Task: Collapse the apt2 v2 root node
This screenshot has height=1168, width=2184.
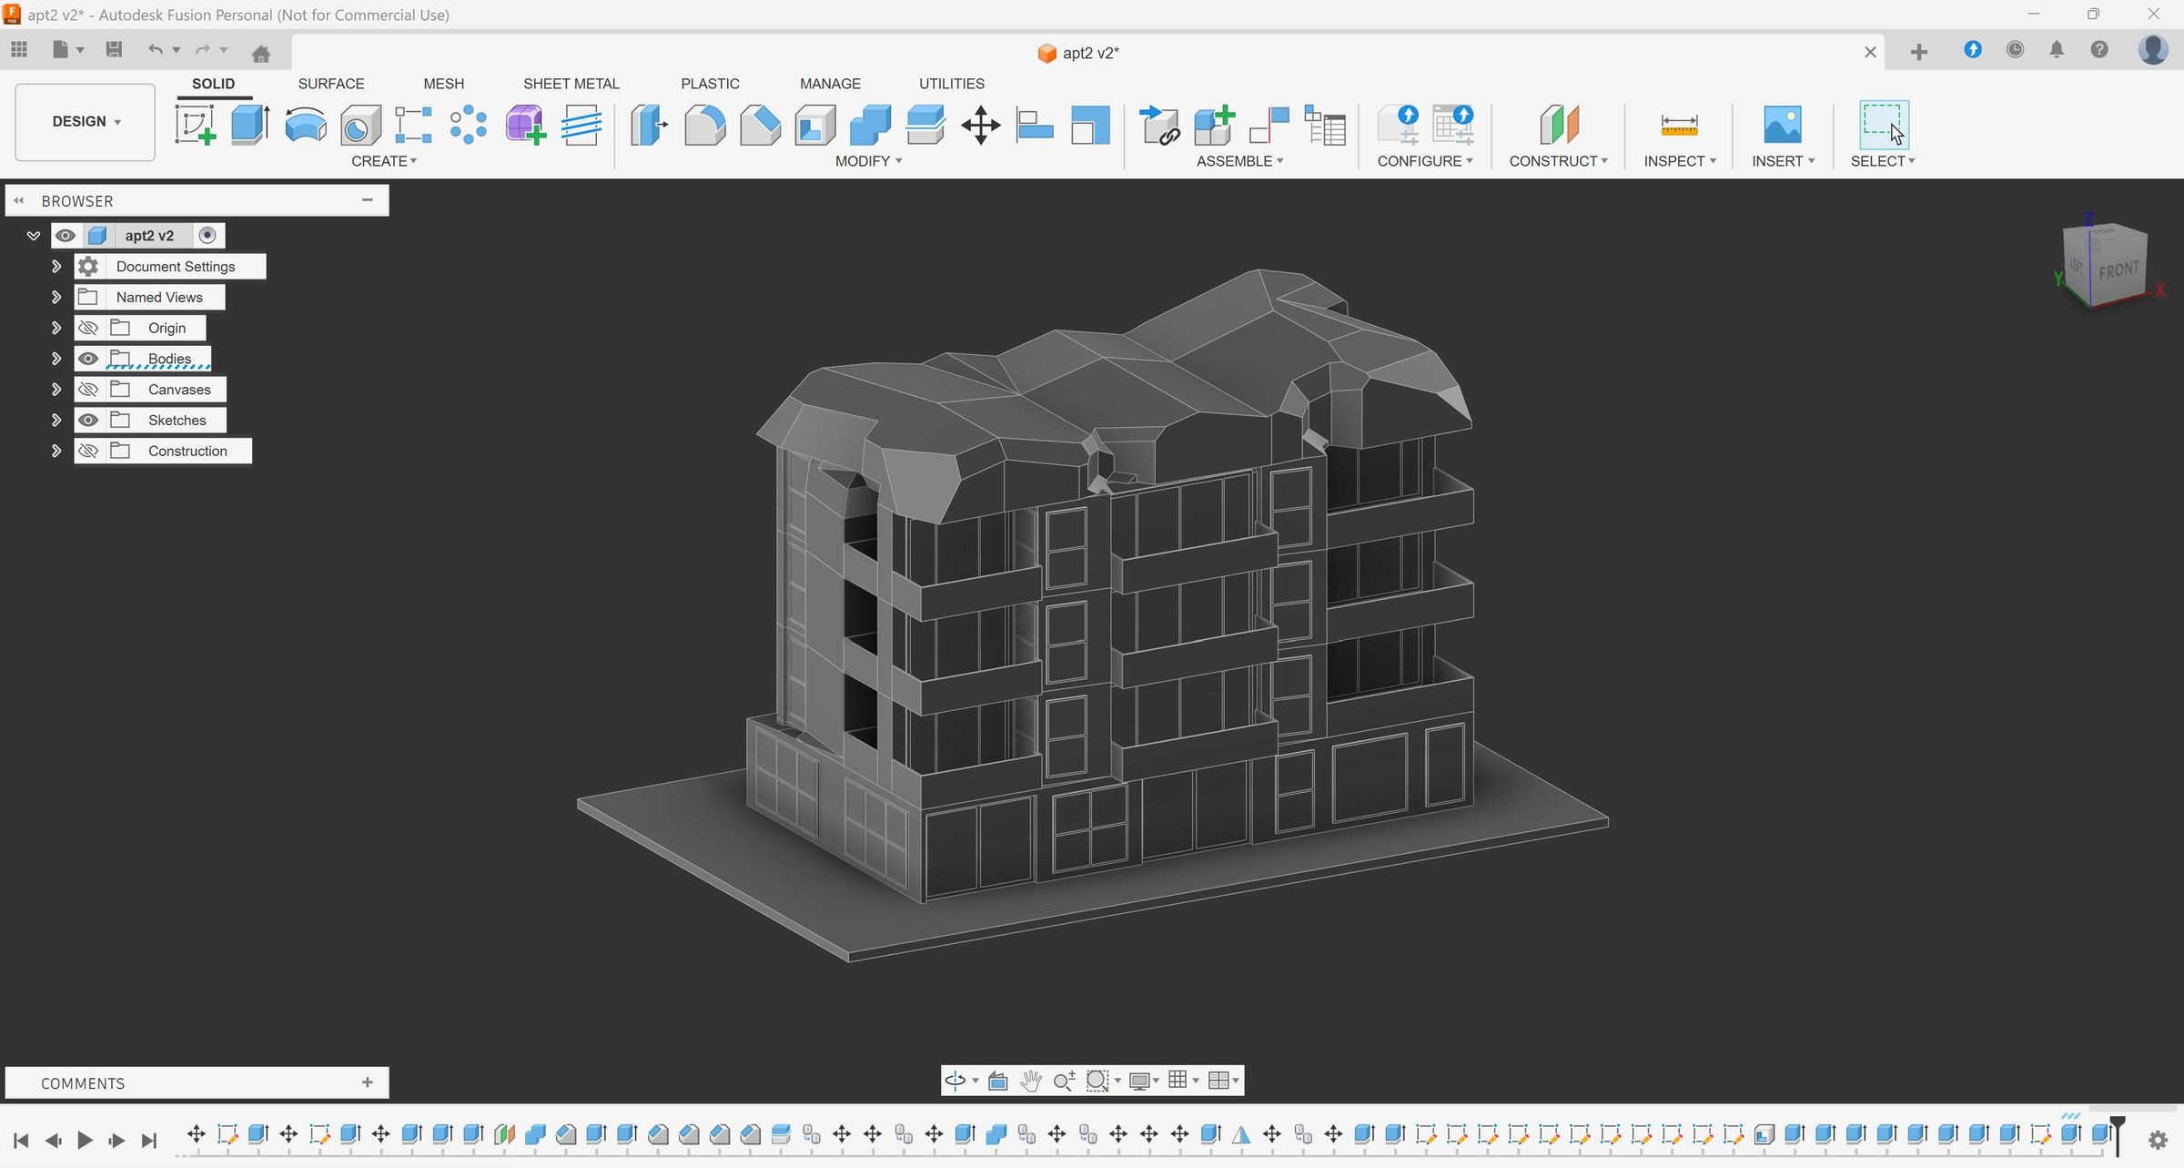Action: (34, 236)
